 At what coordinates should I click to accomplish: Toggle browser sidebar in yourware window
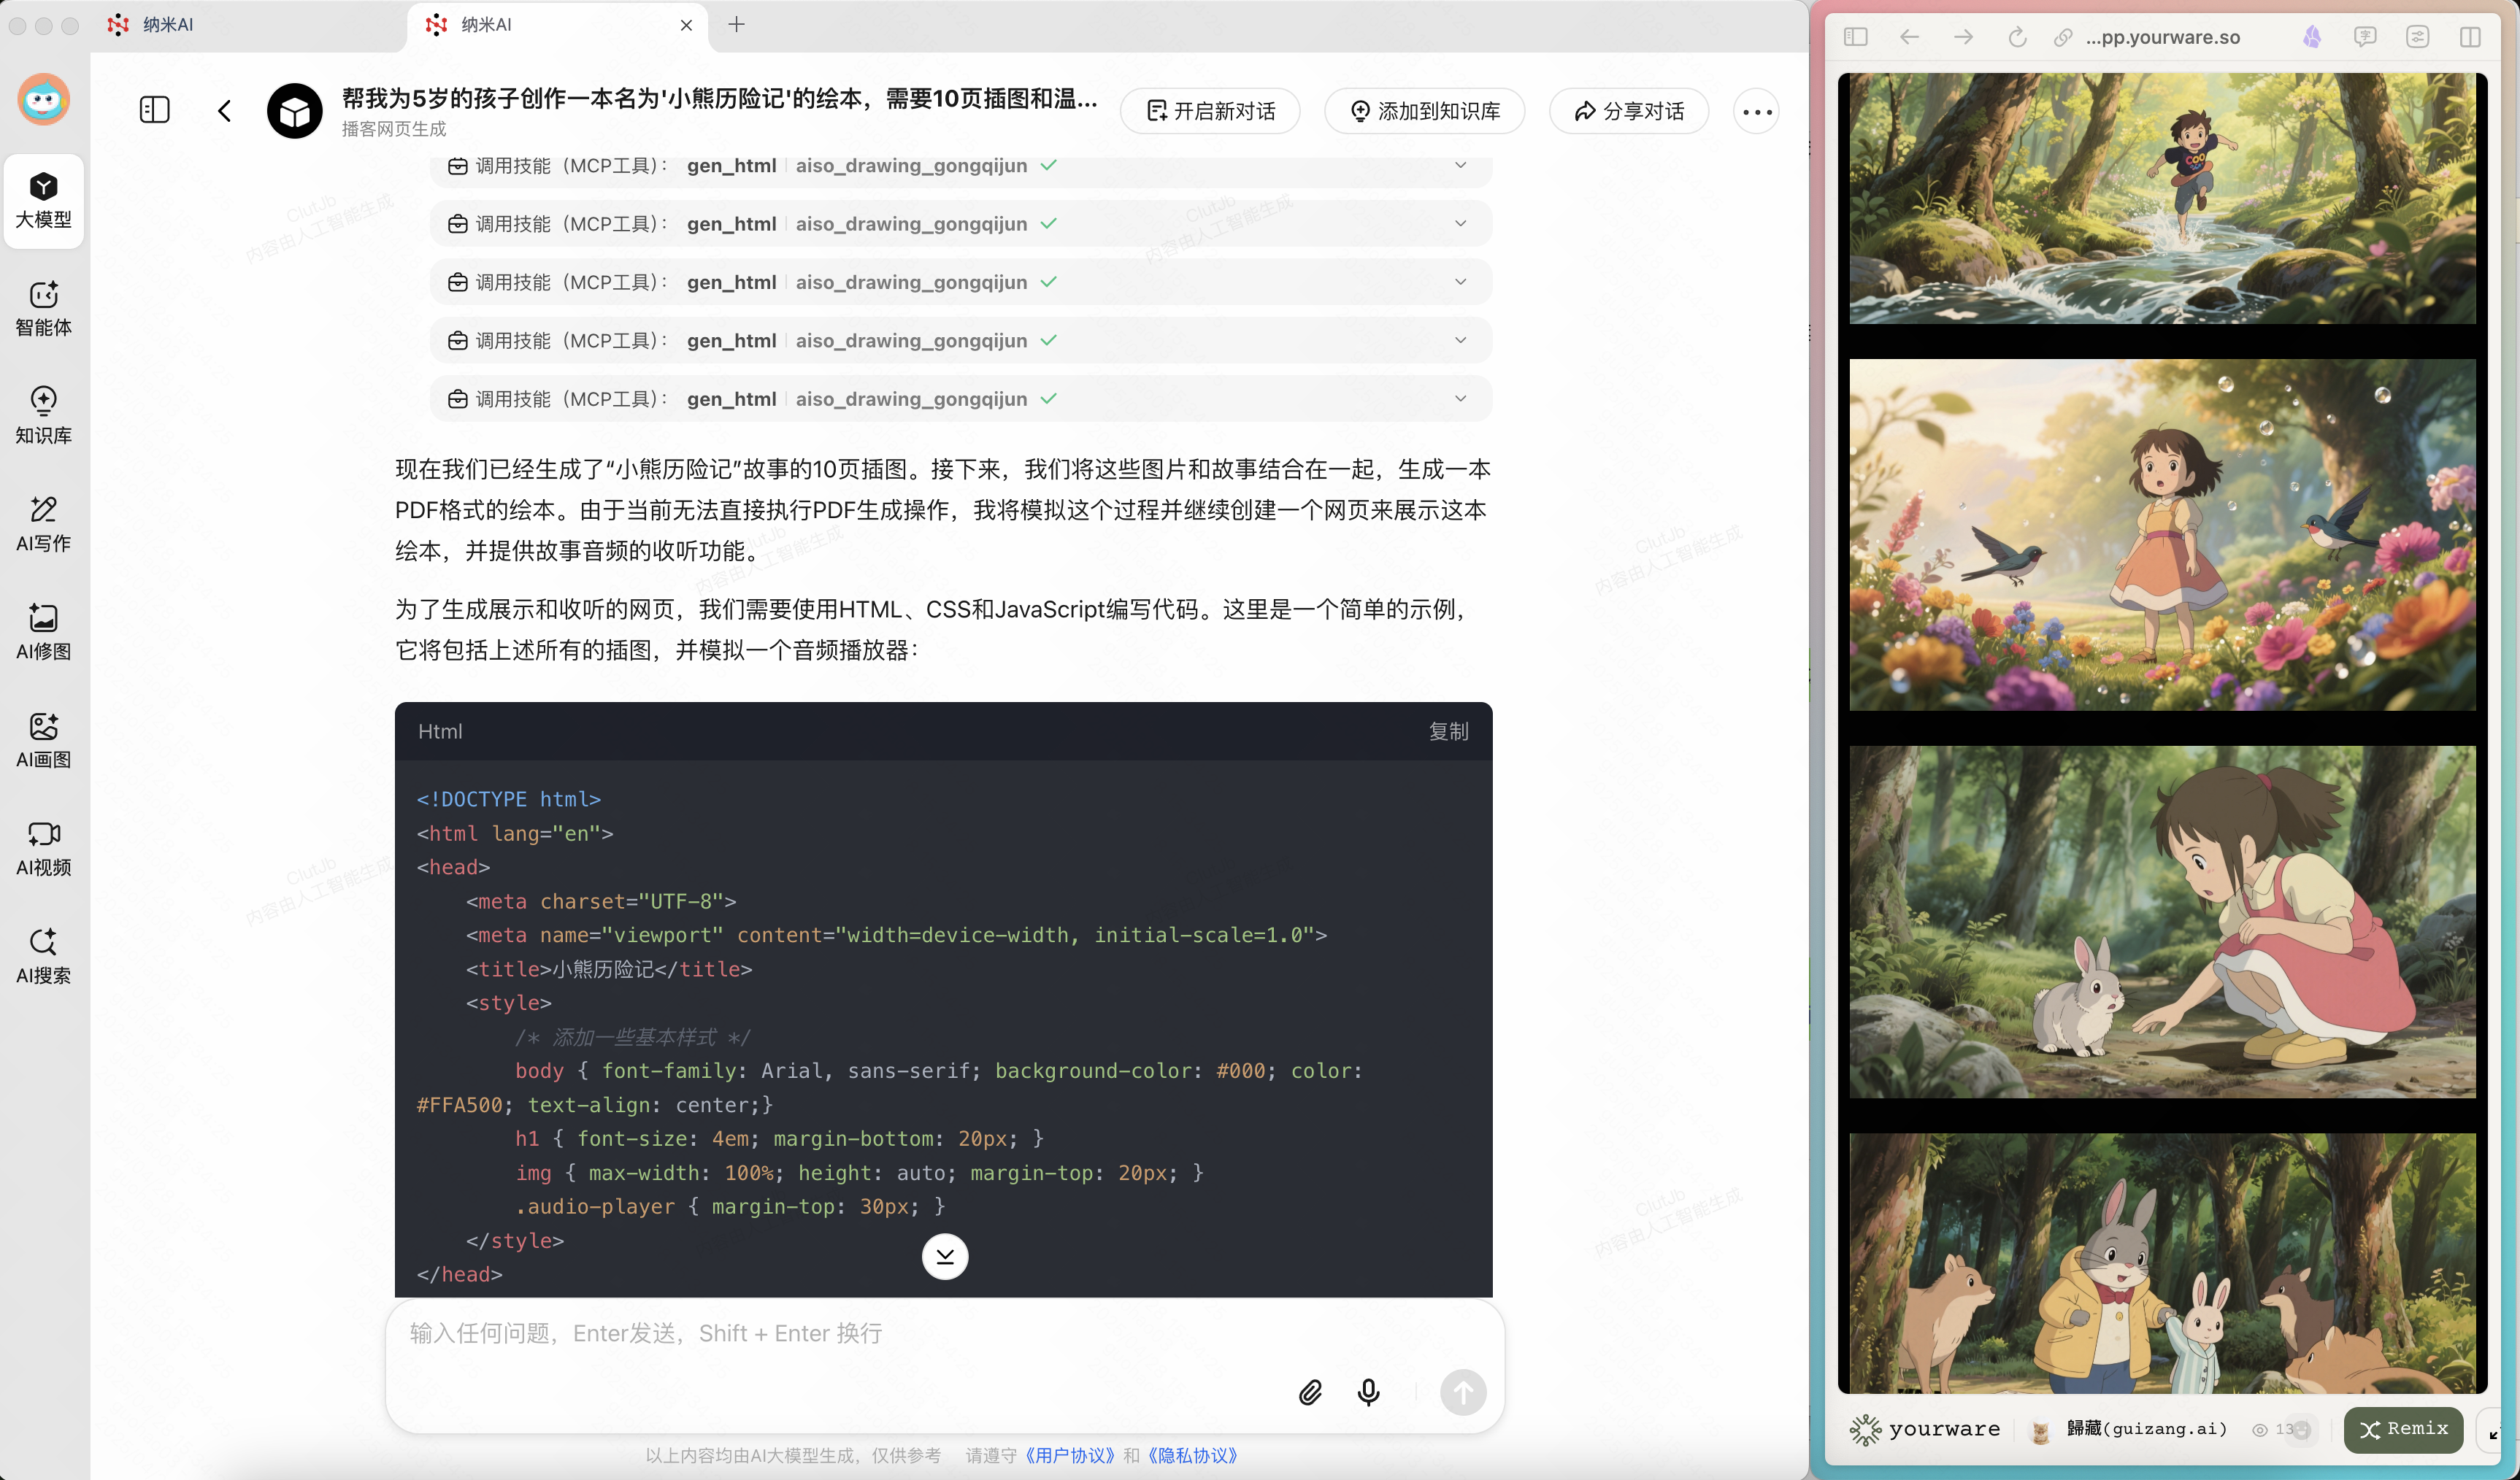pyautogui.click(x=1855, y=37)
